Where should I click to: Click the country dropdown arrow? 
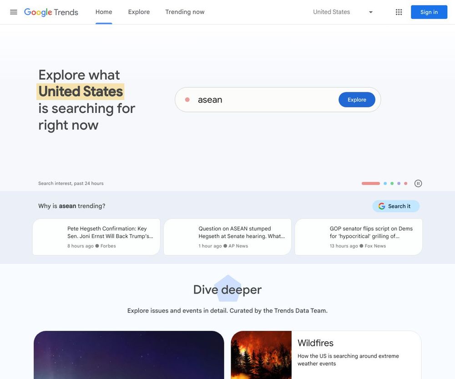tap(370, 12)
